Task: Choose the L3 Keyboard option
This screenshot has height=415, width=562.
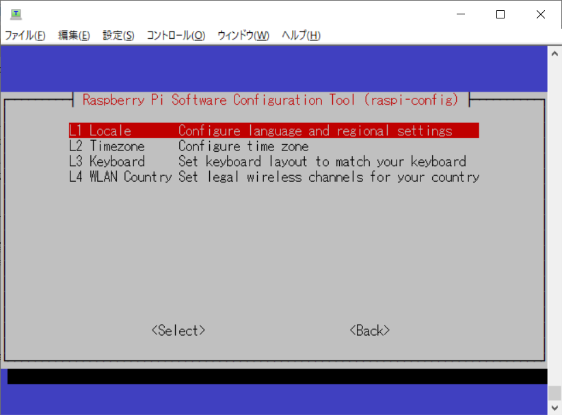Action: point(267,161)
